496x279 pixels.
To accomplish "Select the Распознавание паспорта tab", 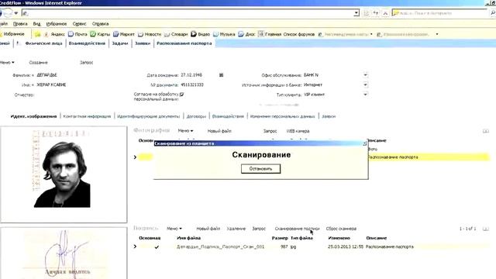I will point(184,43).
